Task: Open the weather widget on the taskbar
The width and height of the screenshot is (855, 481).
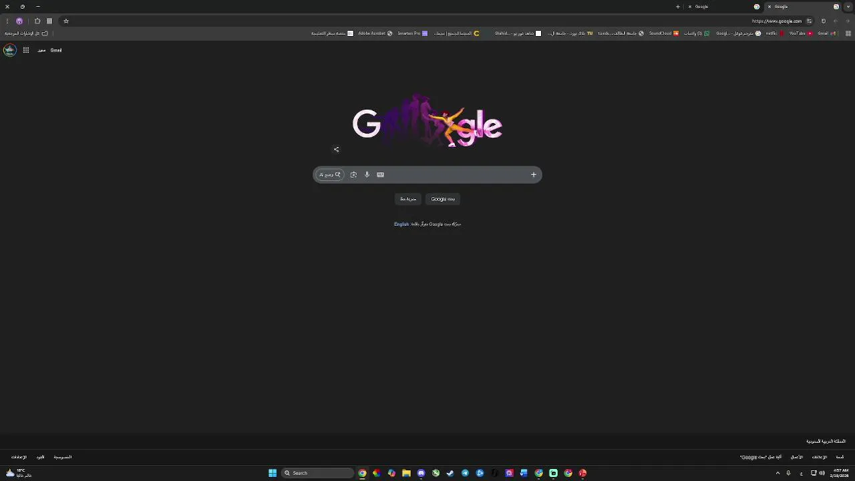Action: (18, 473)
